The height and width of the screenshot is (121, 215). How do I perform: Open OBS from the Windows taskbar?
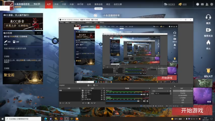(x=66, y=119)
